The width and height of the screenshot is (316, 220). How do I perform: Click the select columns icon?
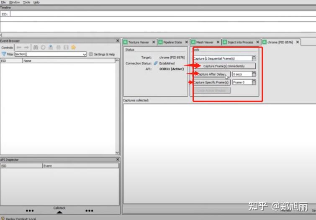[x=66, y=47]
